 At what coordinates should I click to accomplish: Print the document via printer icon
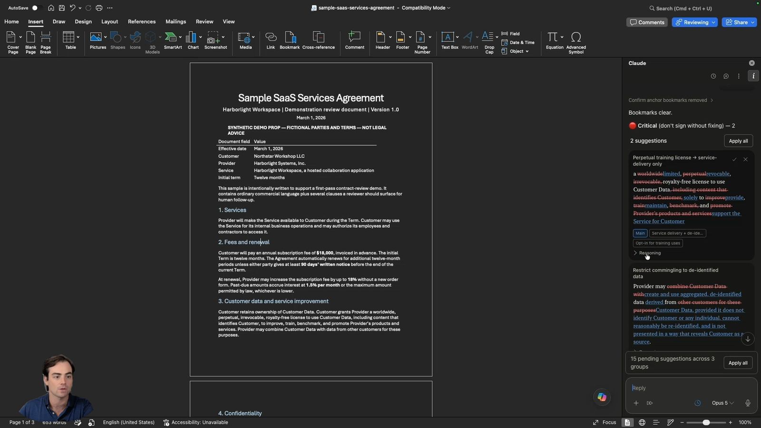coord(99,8)
